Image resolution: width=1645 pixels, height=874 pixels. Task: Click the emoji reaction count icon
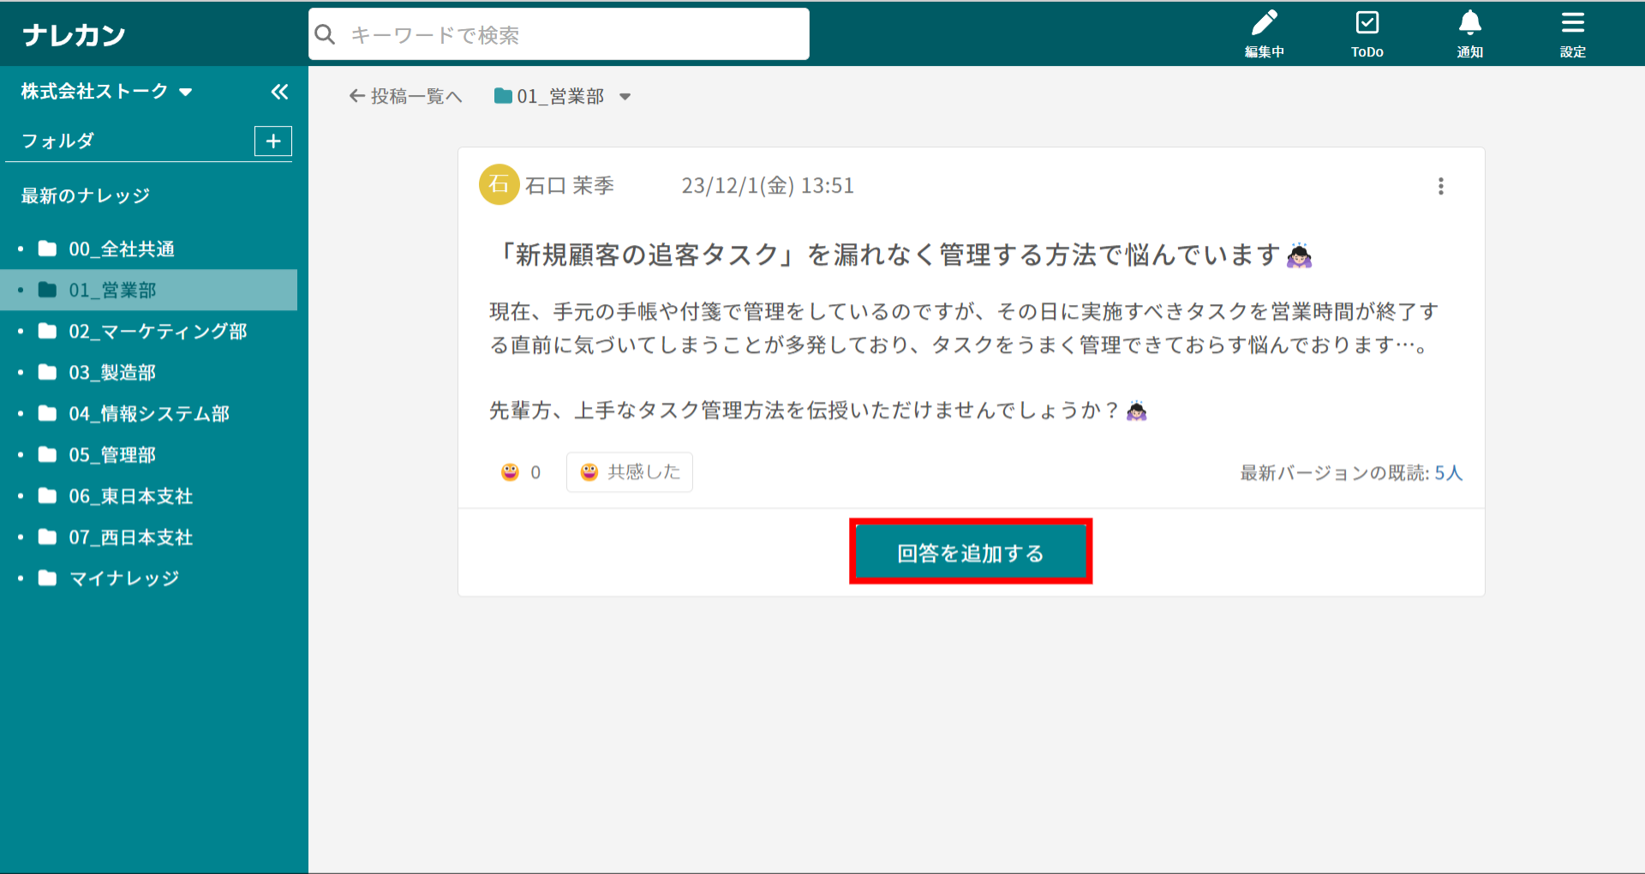[x=511, y=472]
